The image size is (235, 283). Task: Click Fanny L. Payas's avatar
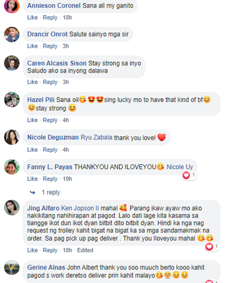pos(12,167)
